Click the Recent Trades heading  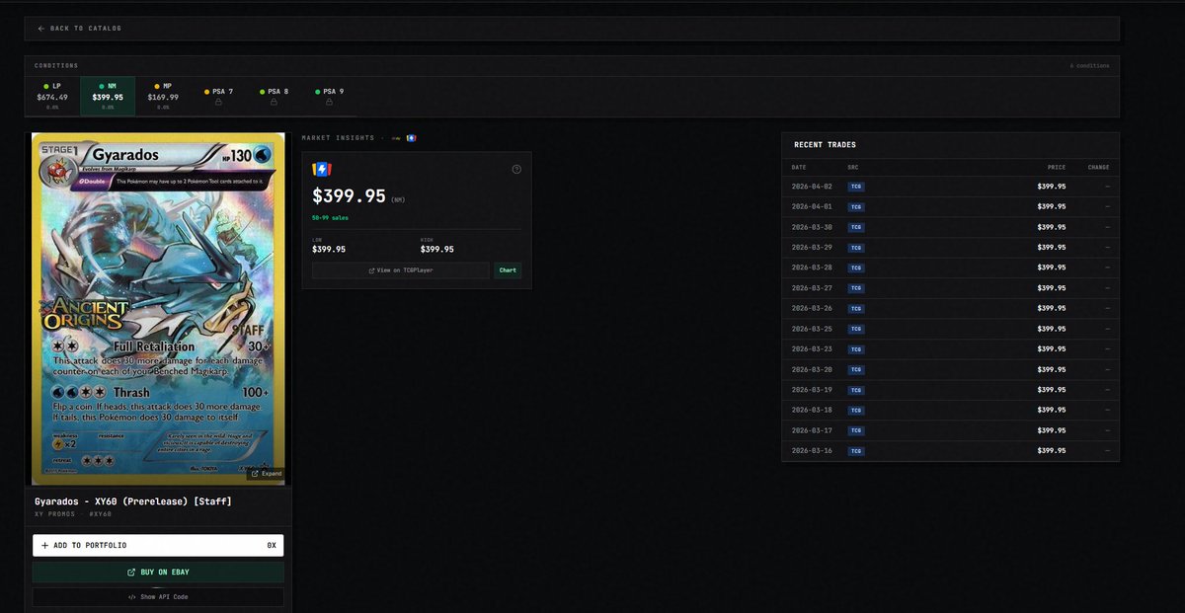[825, 145]
